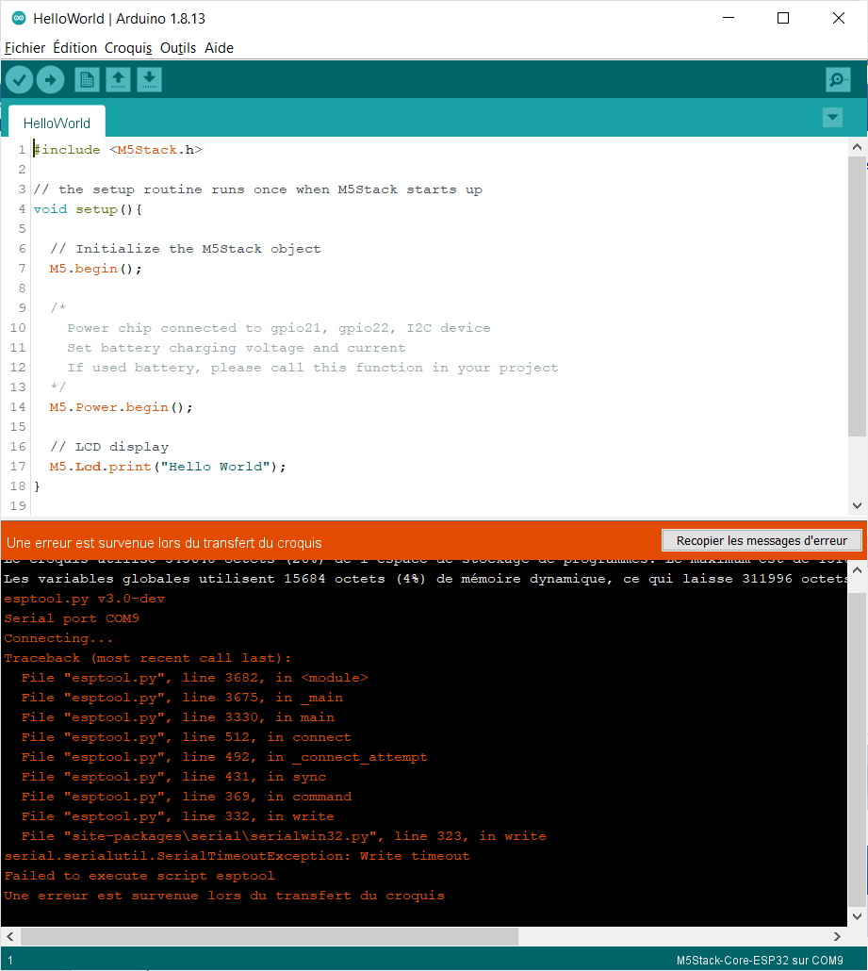This screenshot has height=971, width=868.
Task: Click gutter line number 19
Action: click(x=18, y=506)
